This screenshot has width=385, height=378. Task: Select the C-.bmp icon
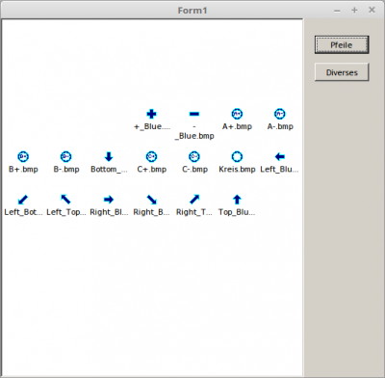[x=194, y=156]
